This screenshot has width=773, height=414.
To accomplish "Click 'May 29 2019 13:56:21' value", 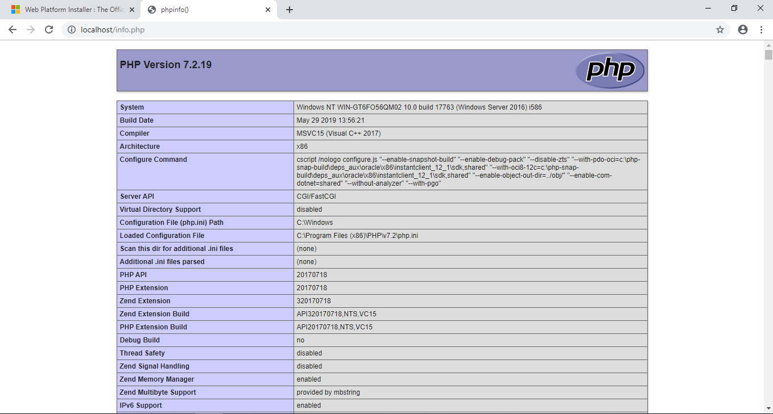I will coord(330,120).
